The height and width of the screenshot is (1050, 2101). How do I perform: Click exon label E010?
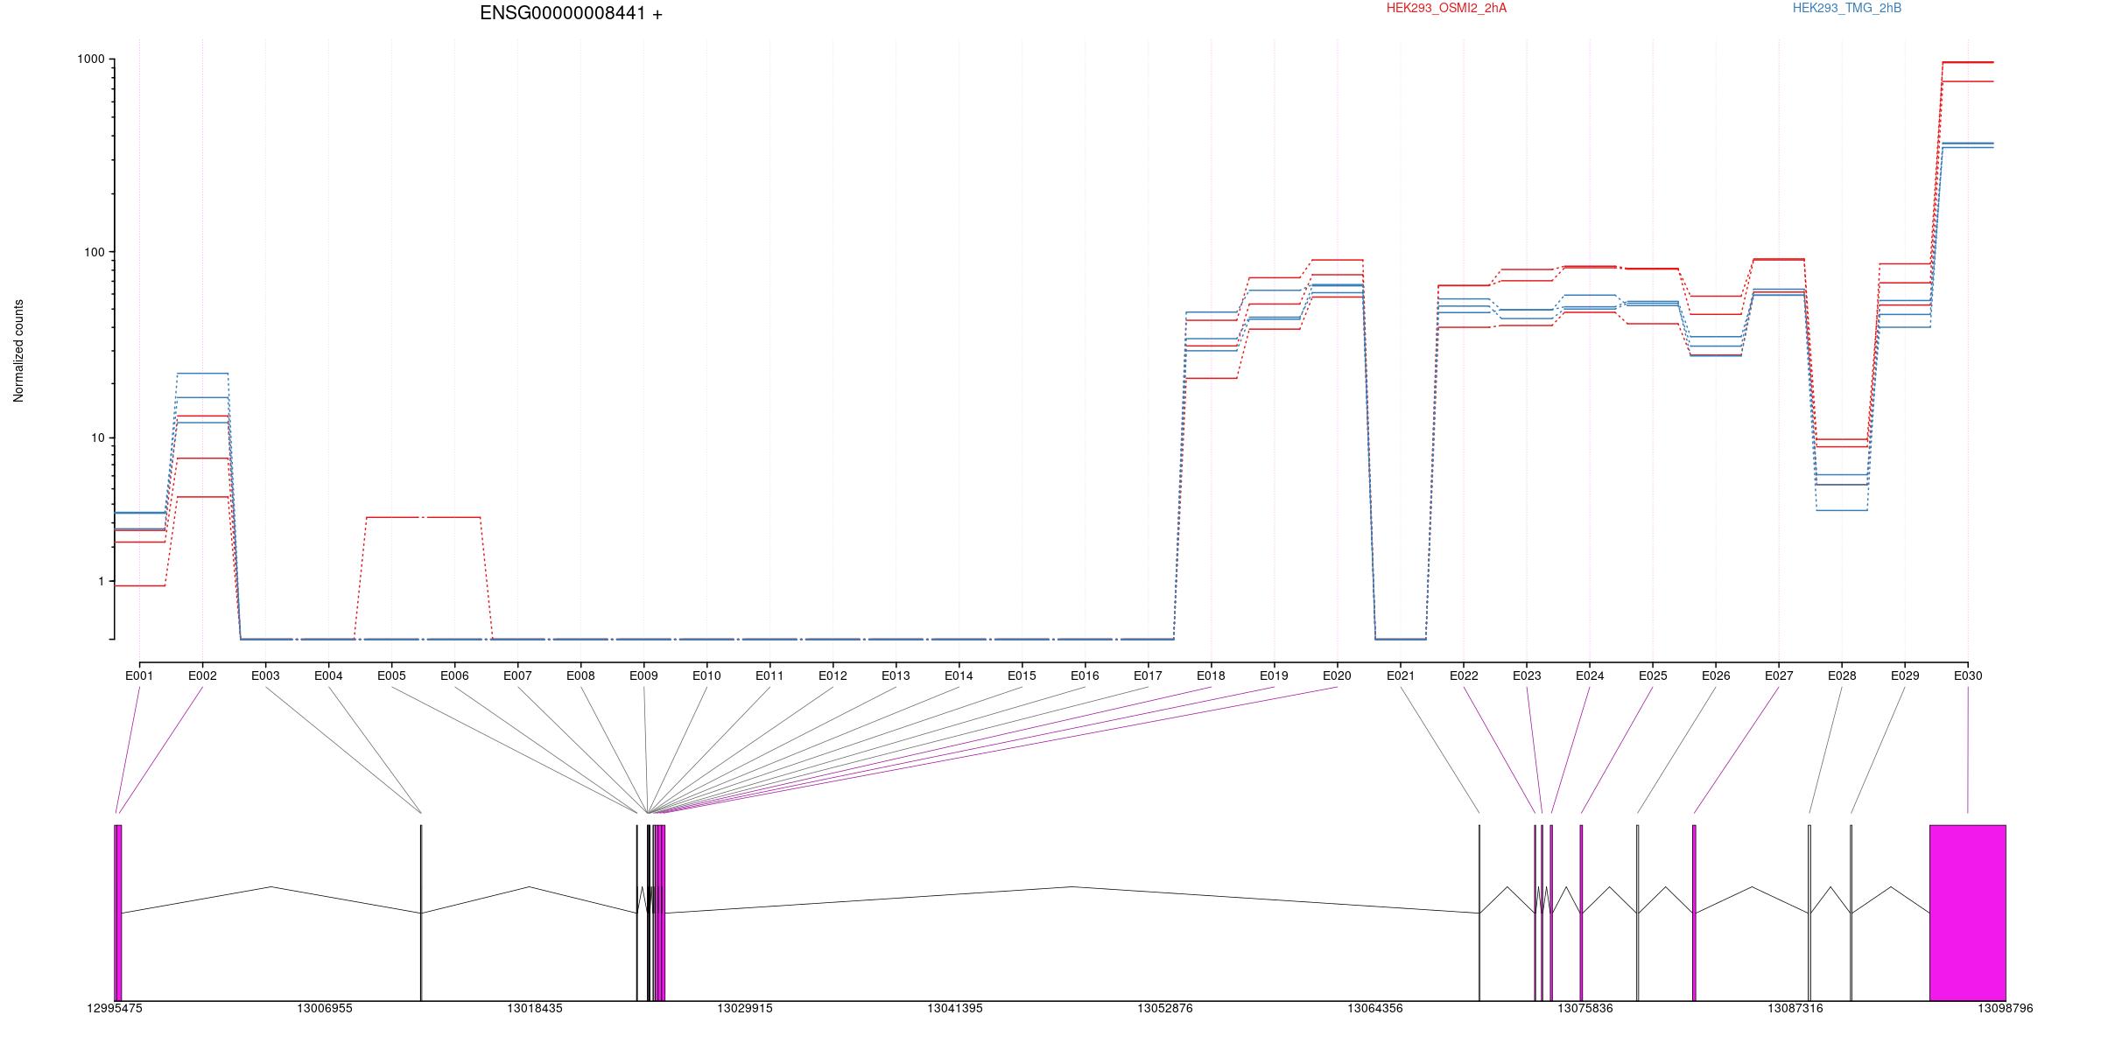click(x=706, y=675)
